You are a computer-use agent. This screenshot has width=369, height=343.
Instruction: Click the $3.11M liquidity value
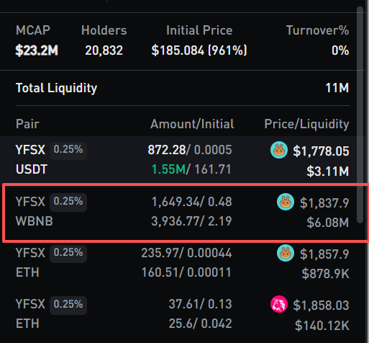[328, 171]
